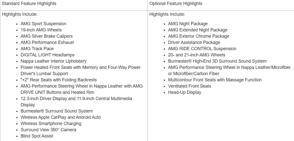The image size is (294, 141).
Task: Click the Blind Spot Assist entry
Action: click(x=37, y=136)
